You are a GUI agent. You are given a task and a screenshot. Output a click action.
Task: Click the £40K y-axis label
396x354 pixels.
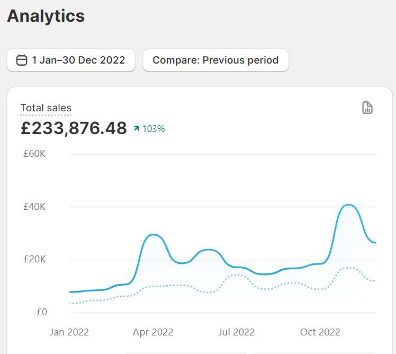34,207
